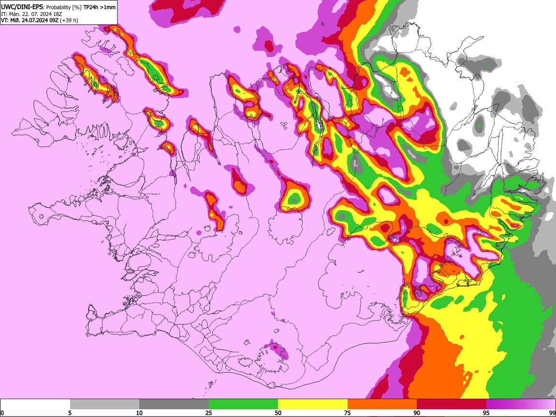Click the orange 75-90% legend swatch
This screenshot has height=417, width=556.
(x=382, y=404)
